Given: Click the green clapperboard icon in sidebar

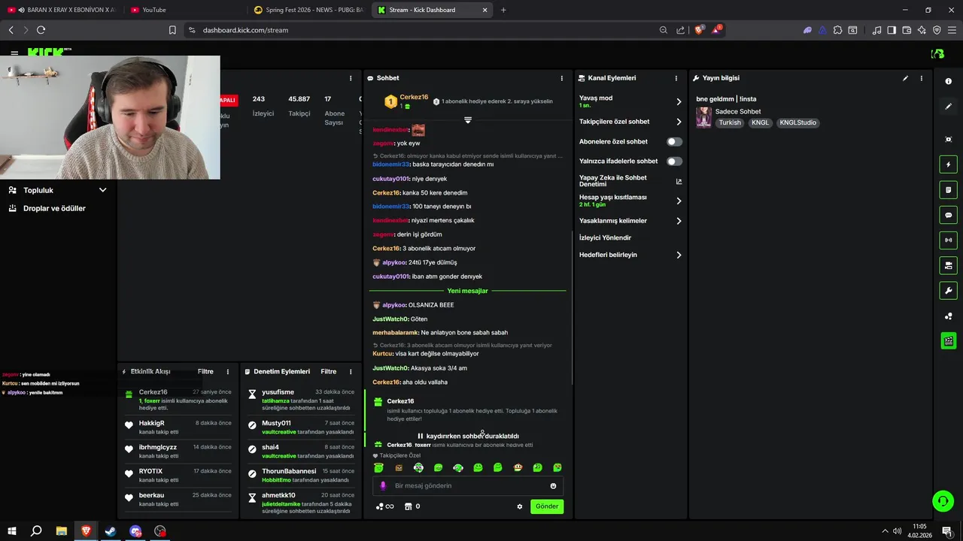Looking at the screenshot, I should click(948, 341).
